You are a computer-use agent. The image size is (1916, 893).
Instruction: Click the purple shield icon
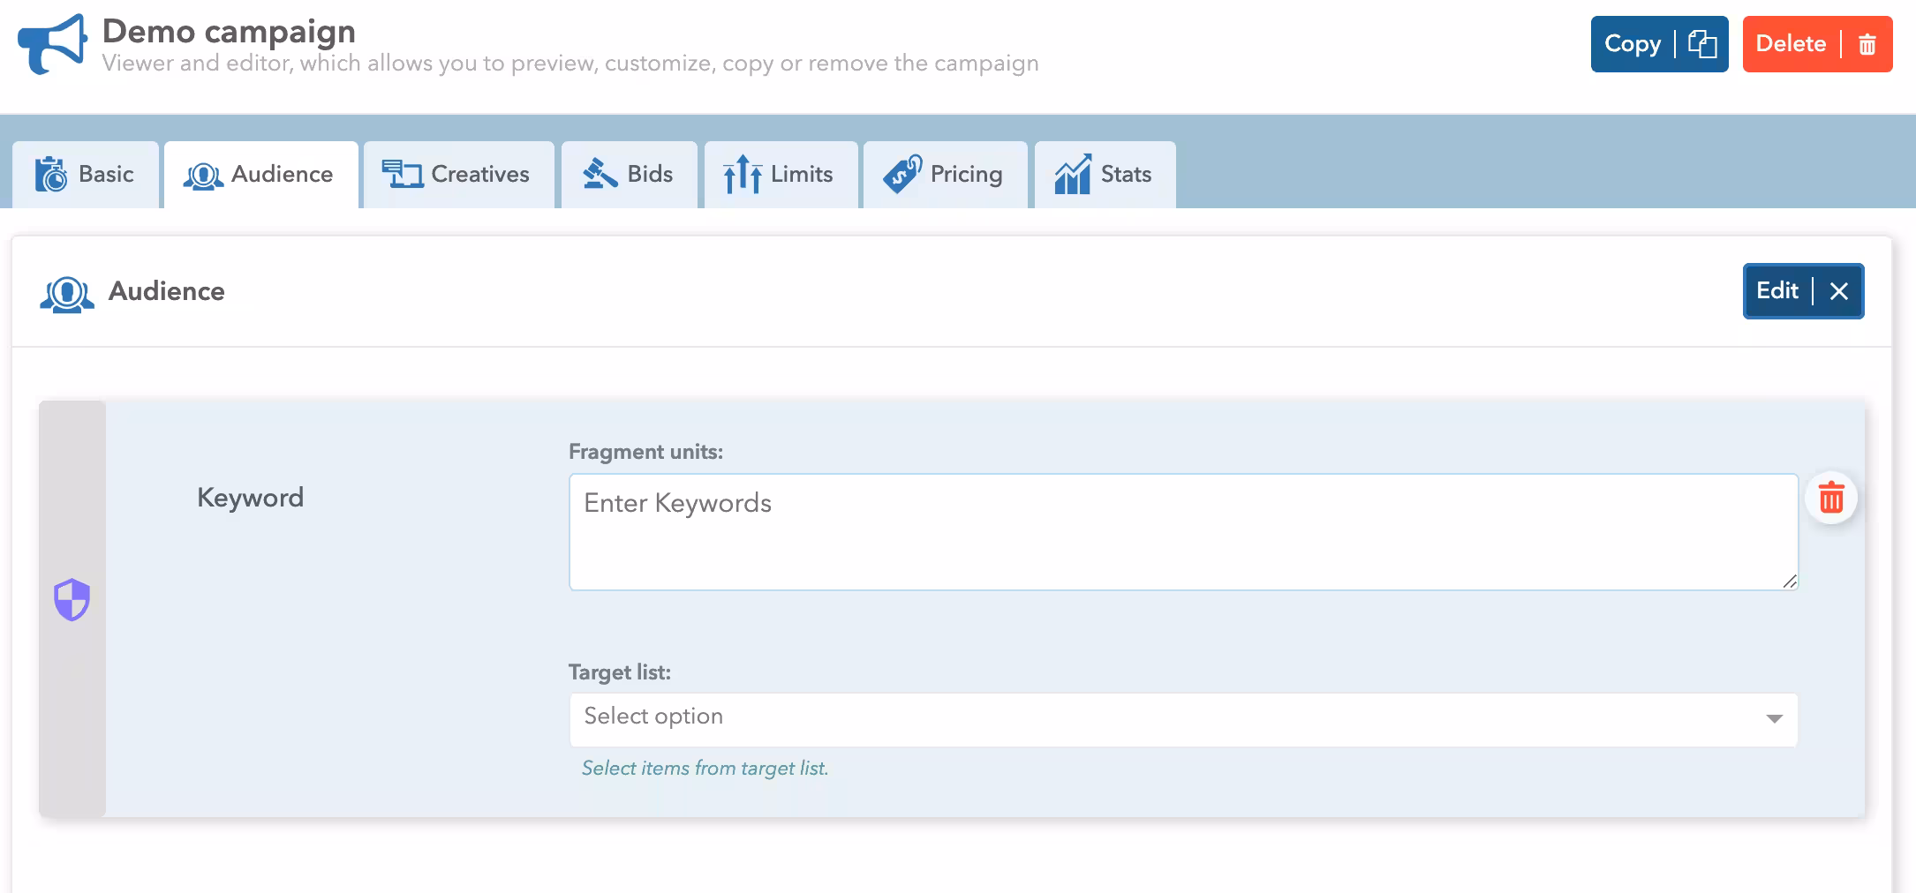tap(72, 600)
